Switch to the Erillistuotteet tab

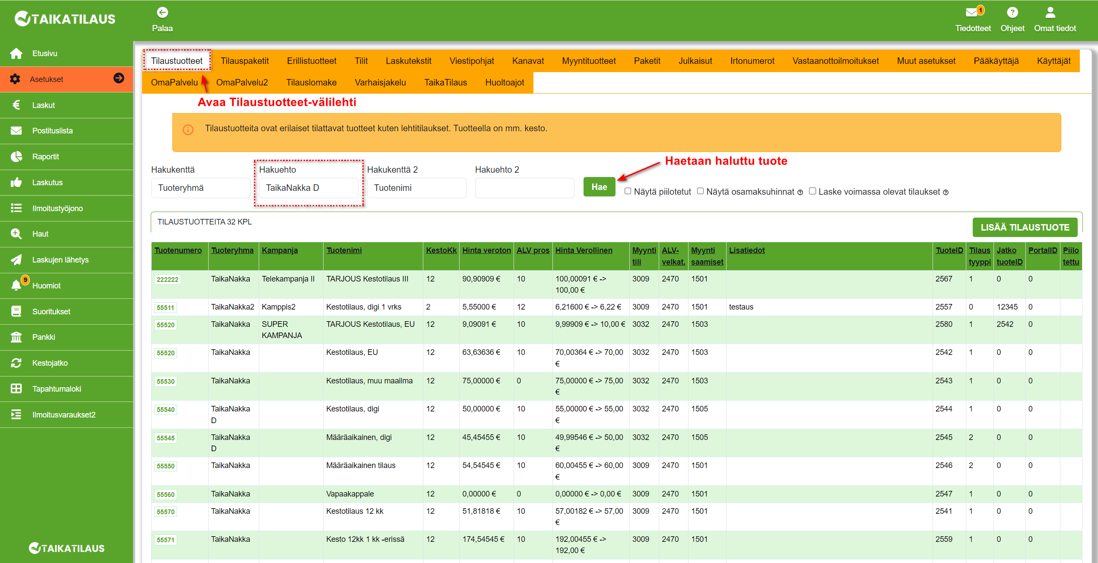point(311,61)
